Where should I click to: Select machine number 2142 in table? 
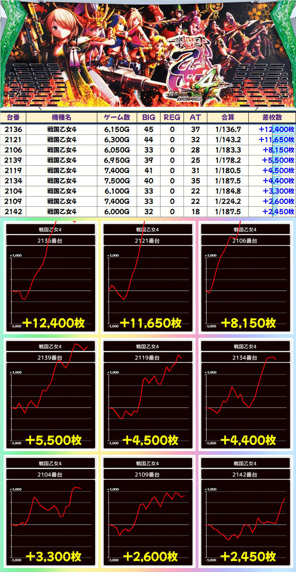13,212
